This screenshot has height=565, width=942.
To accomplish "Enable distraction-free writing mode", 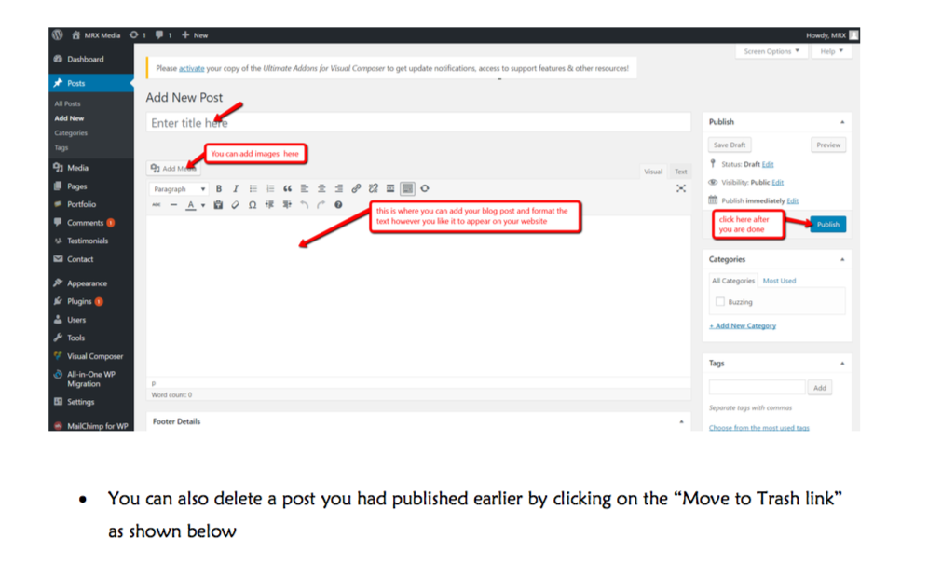I will (x=681, y=188).
